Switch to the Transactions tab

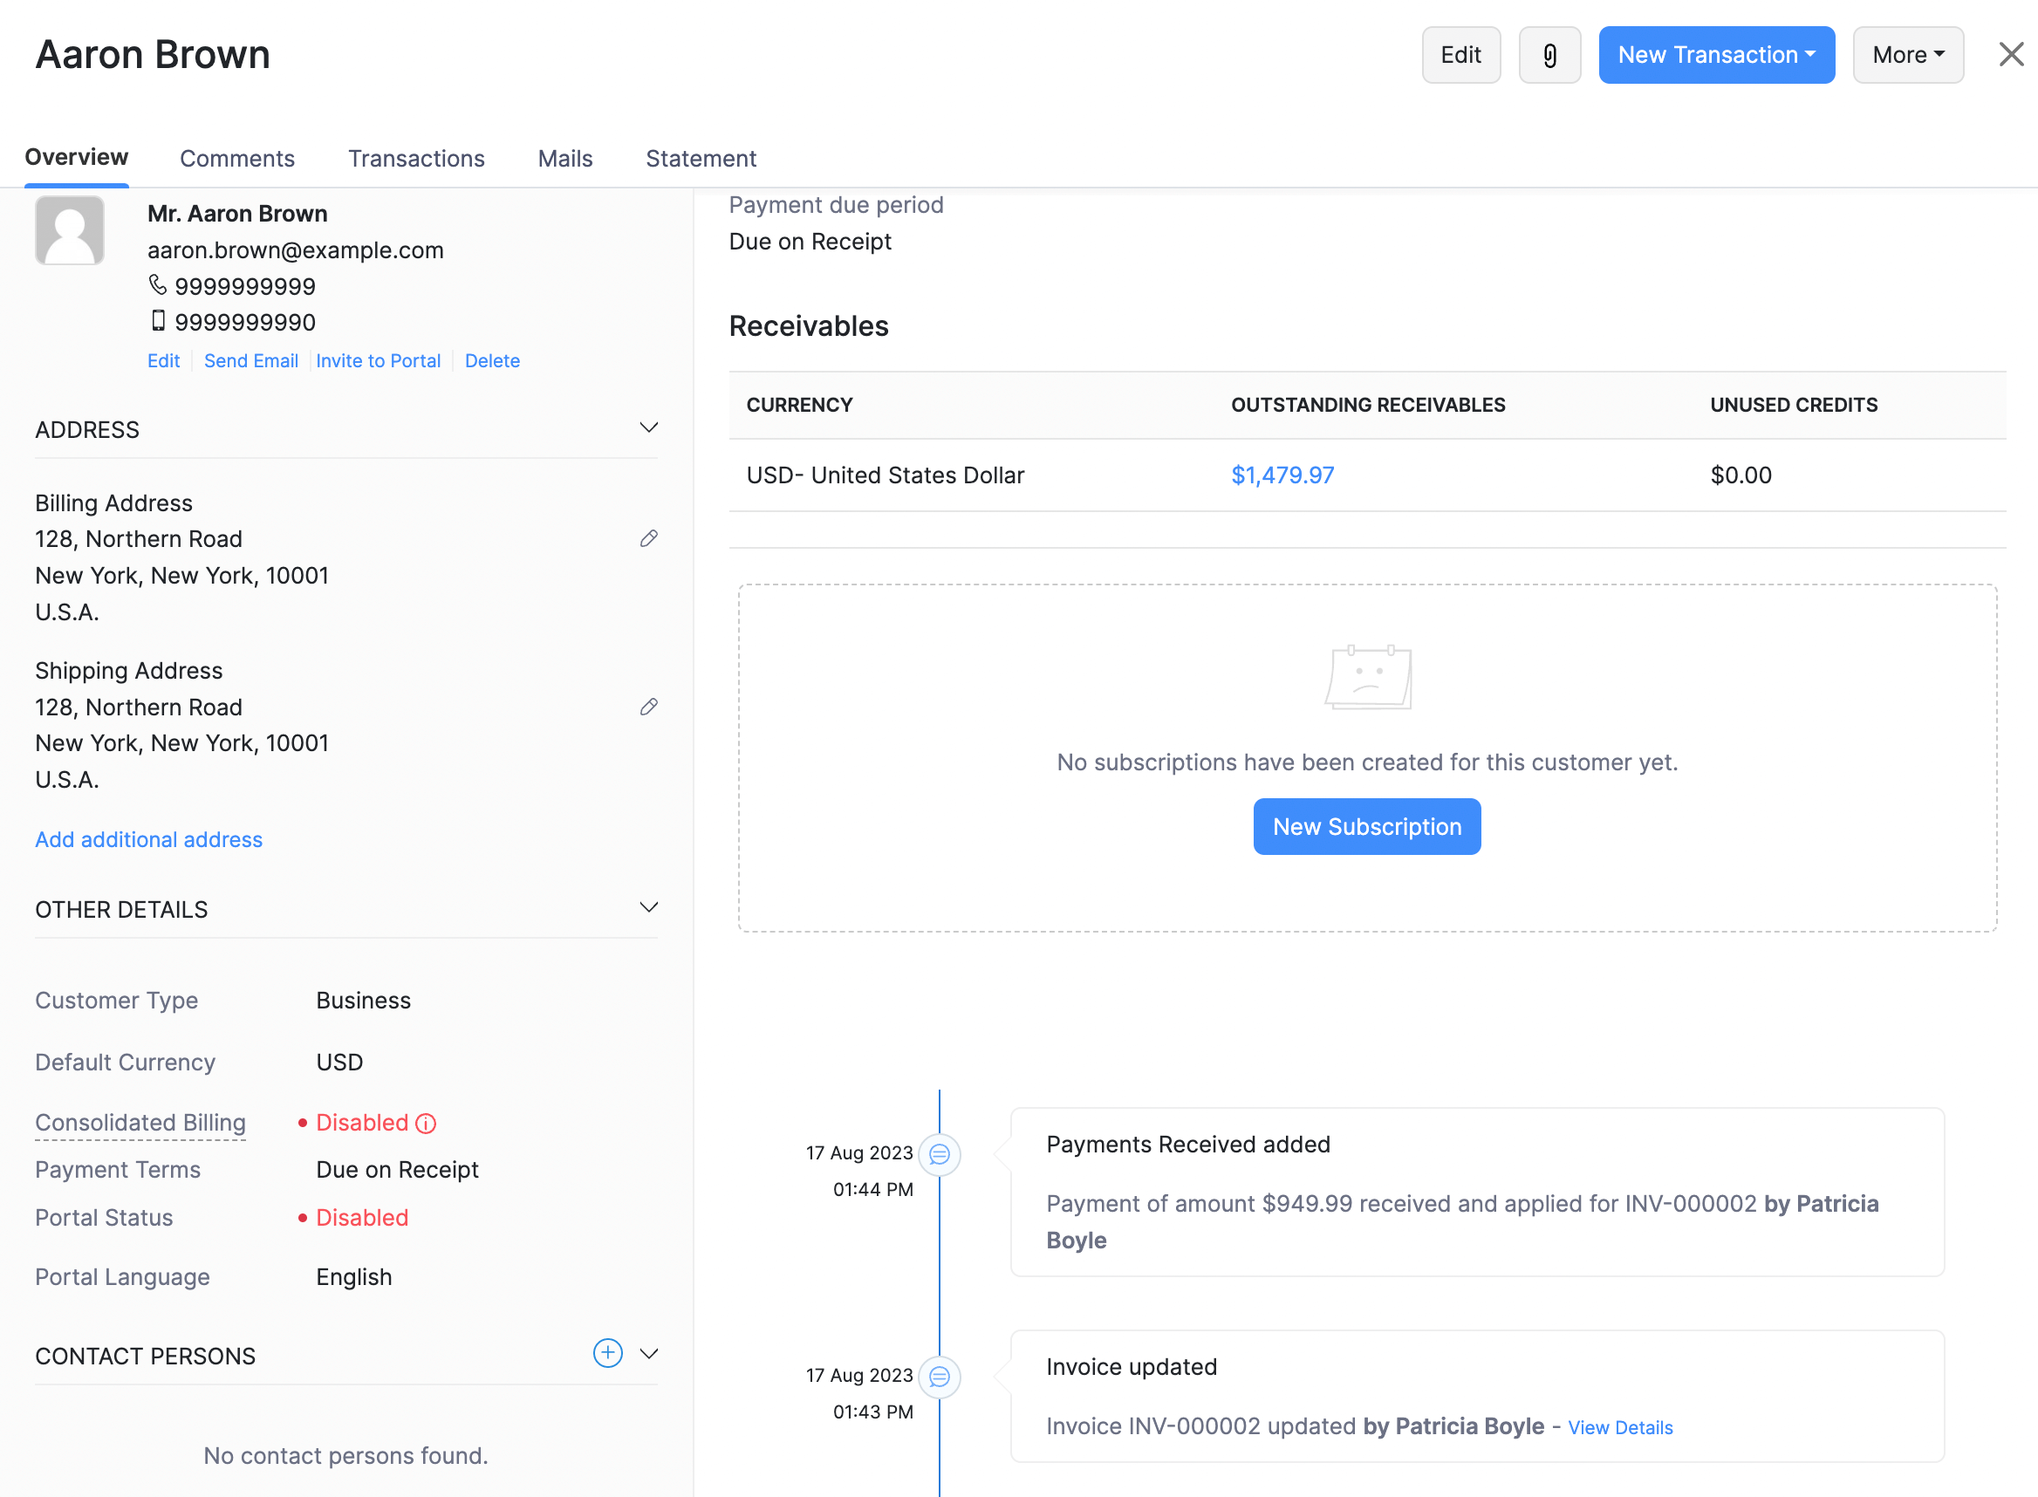tap(416, 158)
